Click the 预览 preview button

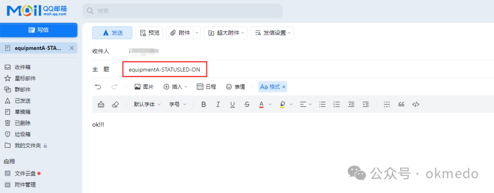pyautogui.click(x=150, y=33)
